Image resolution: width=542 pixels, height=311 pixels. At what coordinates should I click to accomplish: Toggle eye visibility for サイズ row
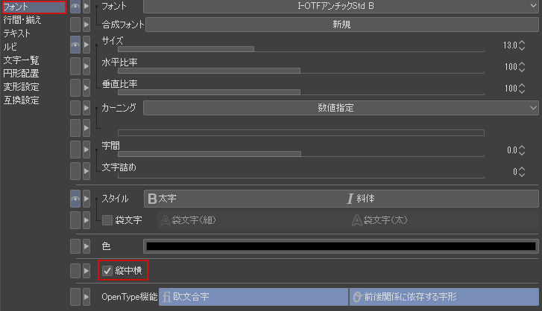coord(75,45)
